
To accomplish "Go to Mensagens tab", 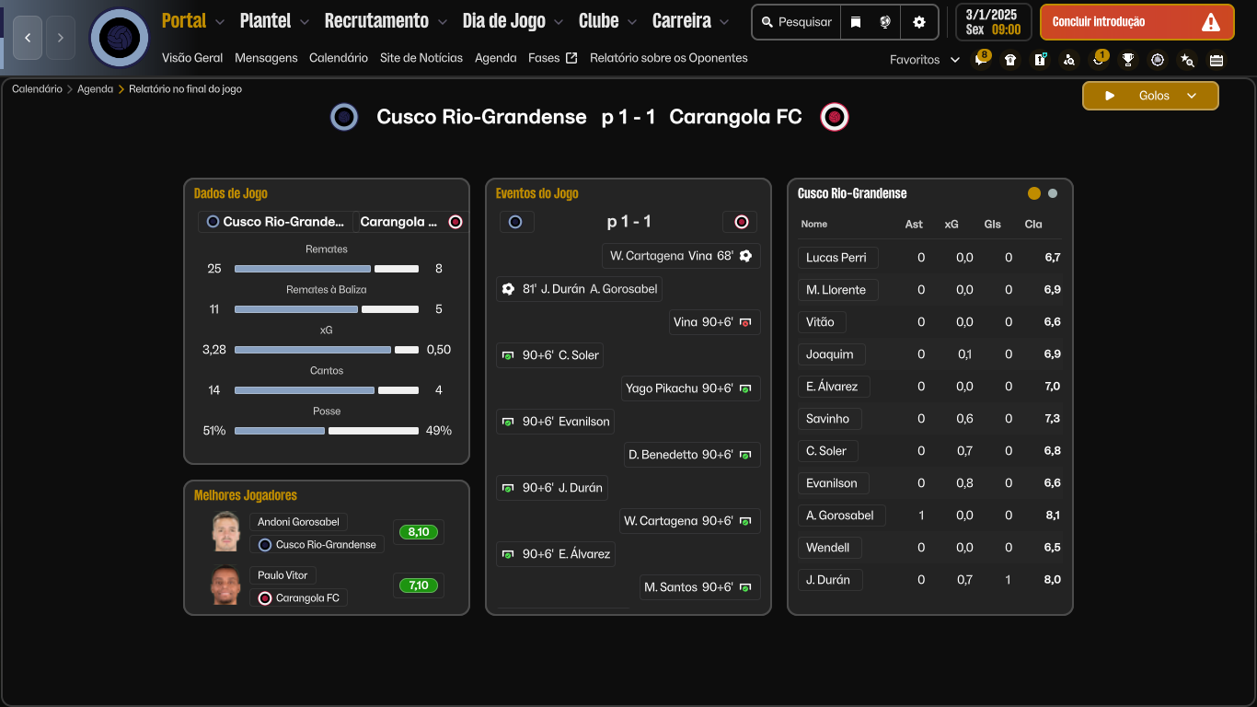I will click(266, 58).
